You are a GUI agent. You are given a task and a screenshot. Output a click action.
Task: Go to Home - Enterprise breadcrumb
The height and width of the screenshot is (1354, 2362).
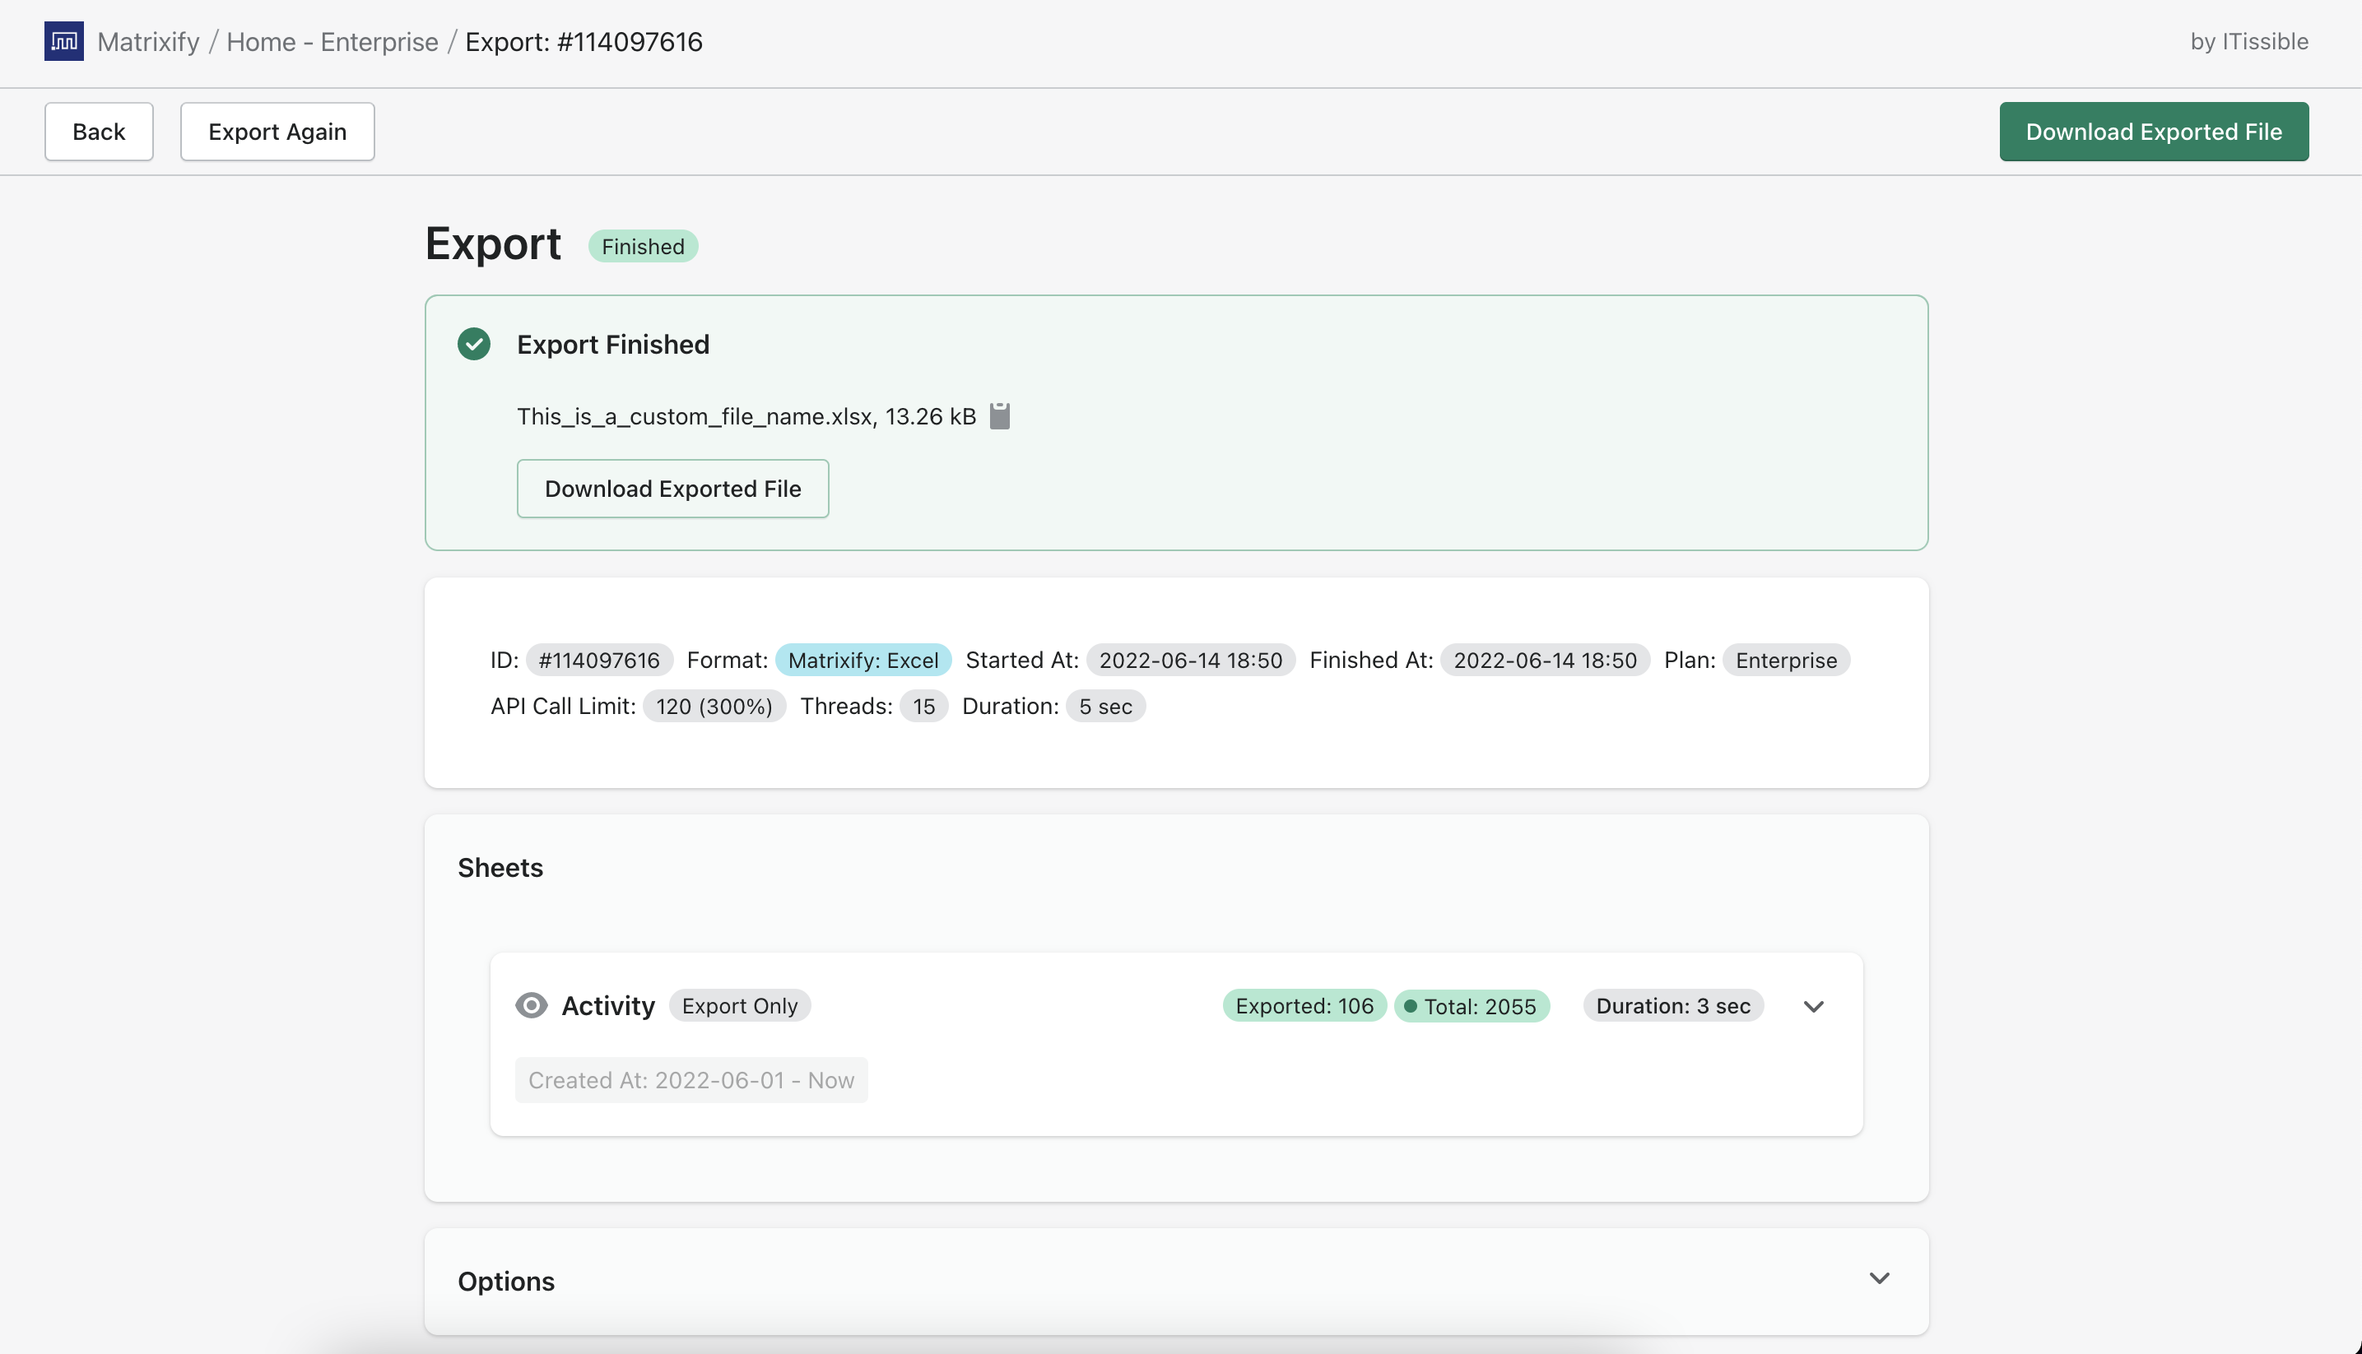332,42
